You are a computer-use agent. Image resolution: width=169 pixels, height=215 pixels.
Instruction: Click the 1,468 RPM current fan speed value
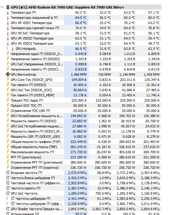[x=79, y=75]
